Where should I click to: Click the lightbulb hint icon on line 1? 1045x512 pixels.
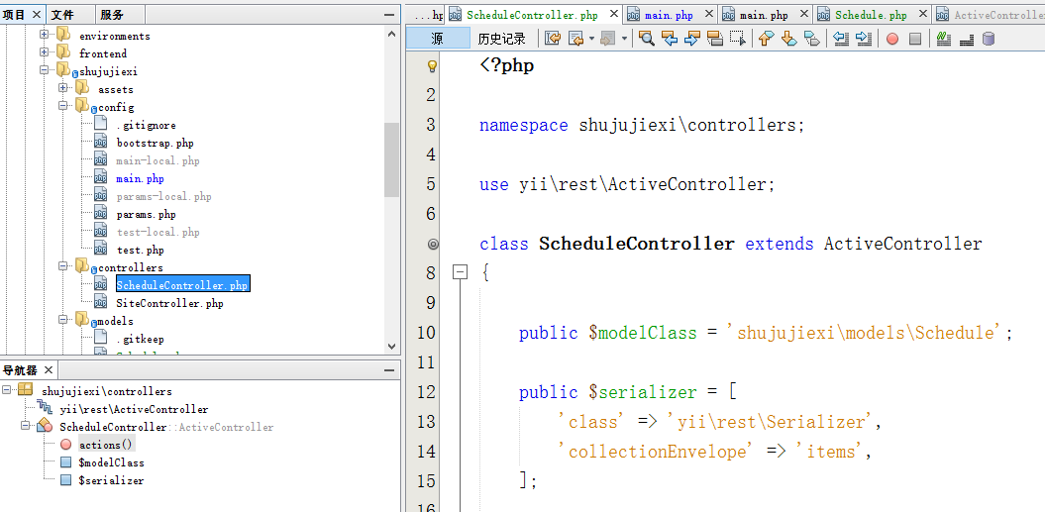pyautogui.click(x=433, y=65)
